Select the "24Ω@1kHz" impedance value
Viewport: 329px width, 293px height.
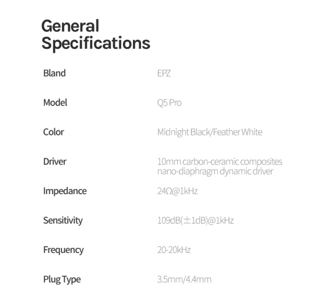pos(177,191)
